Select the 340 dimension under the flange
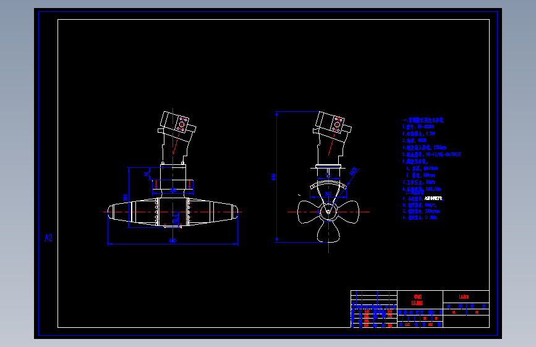This screenshot has height=347, width=536. pos(328,194)
